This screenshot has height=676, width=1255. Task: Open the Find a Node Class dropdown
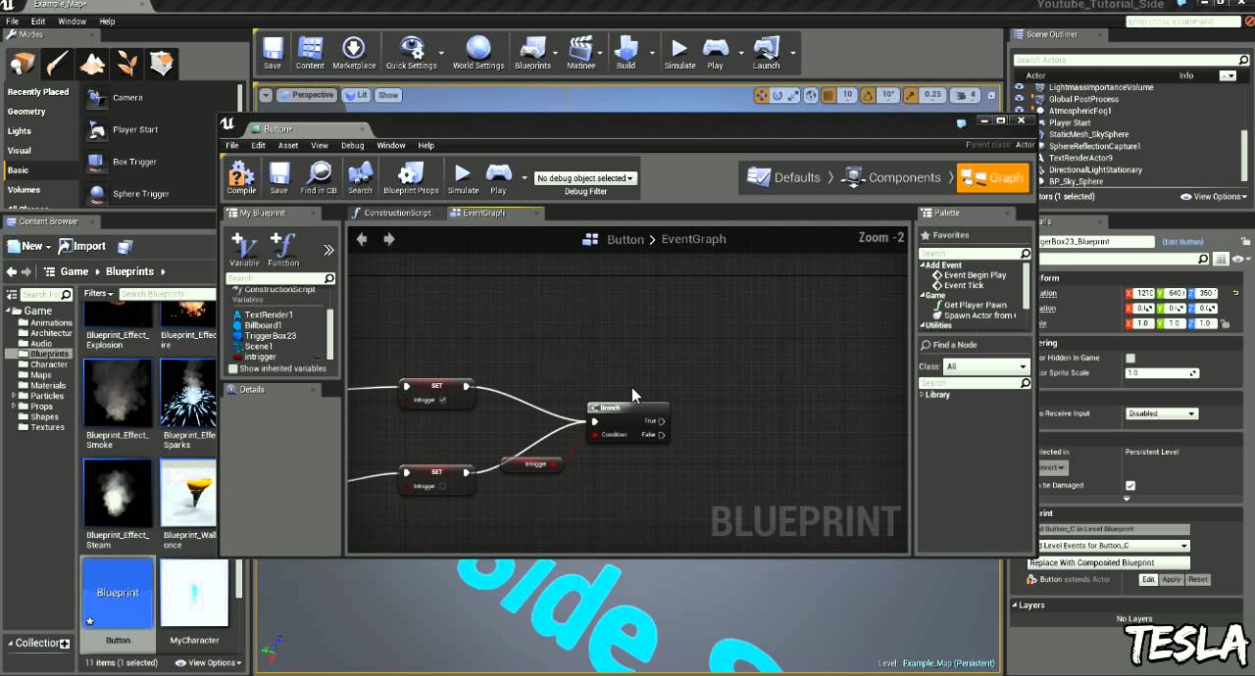(x=986, y=366)
